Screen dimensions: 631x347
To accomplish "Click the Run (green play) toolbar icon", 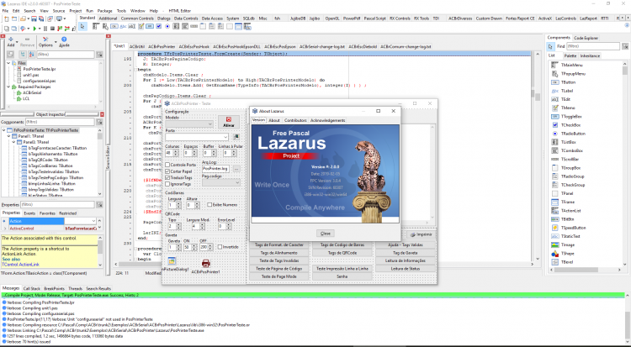I will pyautogui.click(x=34, y=29).
